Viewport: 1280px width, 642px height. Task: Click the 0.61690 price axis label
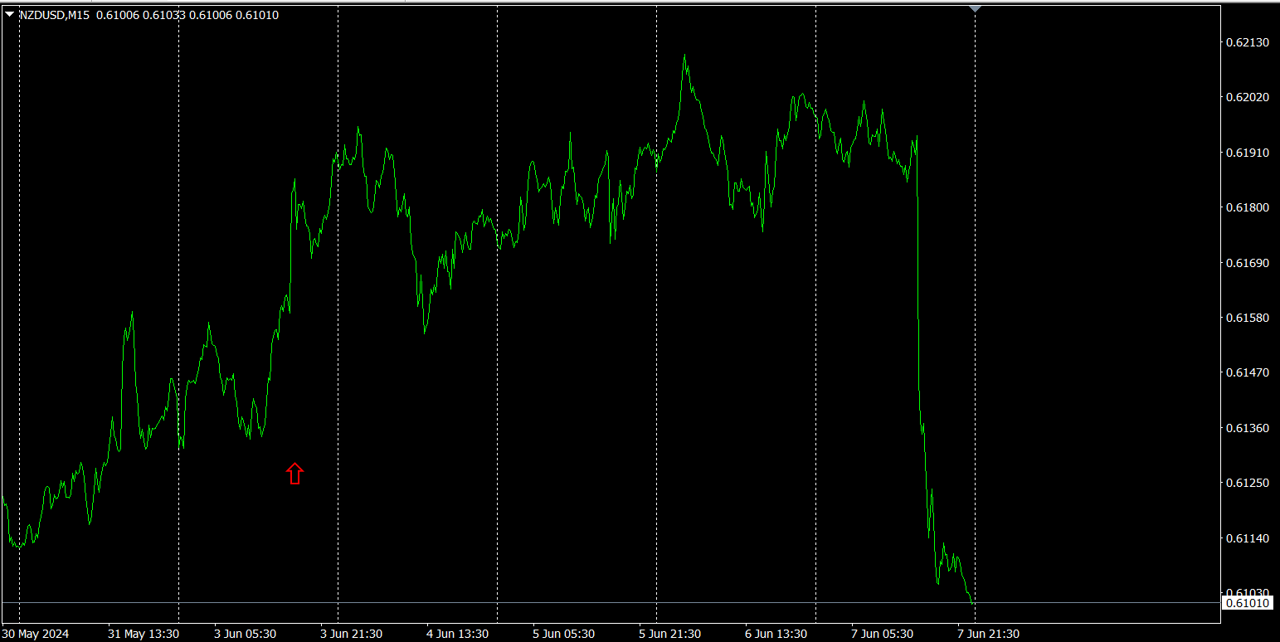[1248, 263]
